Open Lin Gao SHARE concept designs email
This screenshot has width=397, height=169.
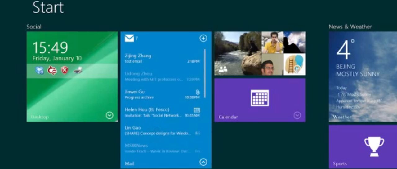[162, 130]
